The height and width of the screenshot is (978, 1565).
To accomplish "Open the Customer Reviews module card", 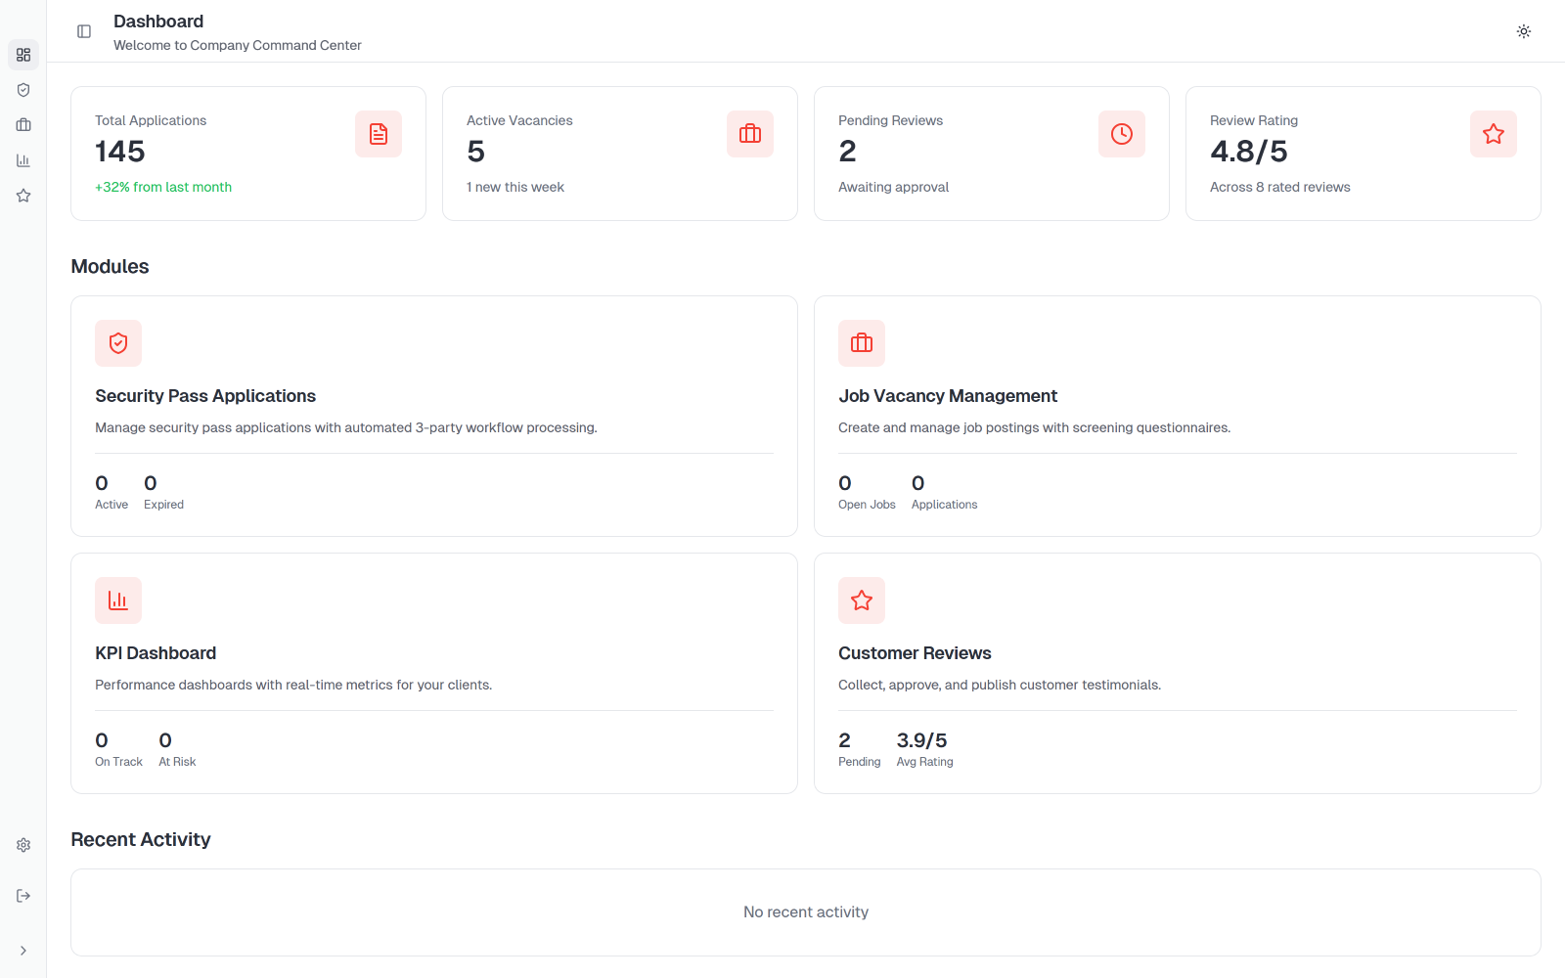I will (1178, 673).
